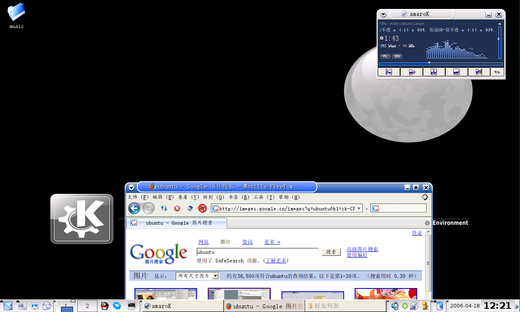Open KMix speaker volume tray icon
This screenshot has height=312, width=520.
(x=394, y=306)
